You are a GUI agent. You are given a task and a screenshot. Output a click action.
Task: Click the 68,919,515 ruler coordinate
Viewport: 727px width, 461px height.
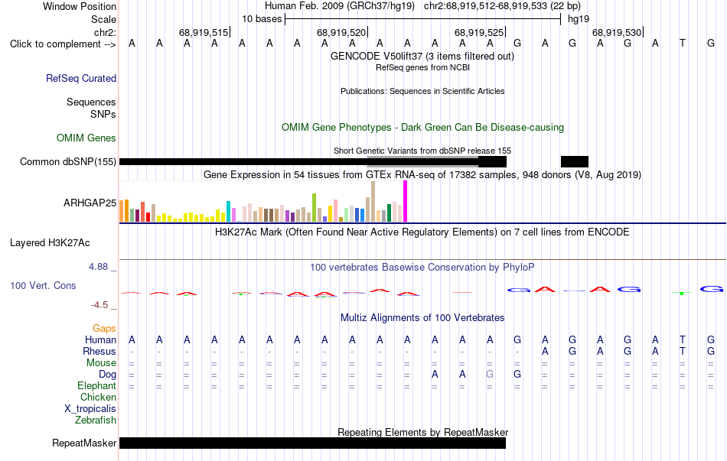(204, 32)
